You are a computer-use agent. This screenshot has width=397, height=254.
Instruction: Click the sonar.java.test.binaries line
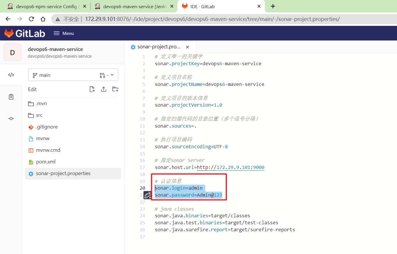click(x=217, y=223)
